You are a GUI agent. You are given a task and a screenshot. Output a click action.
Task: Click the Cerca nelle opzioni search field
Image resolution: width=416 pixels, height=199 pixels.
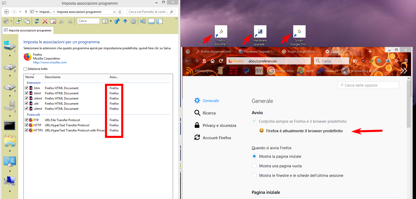click(368, 85)
